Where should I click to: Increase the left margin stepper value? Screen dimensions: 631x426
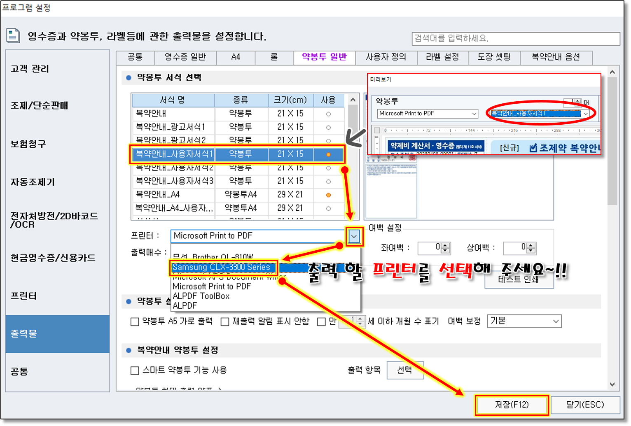coord(445,245)
